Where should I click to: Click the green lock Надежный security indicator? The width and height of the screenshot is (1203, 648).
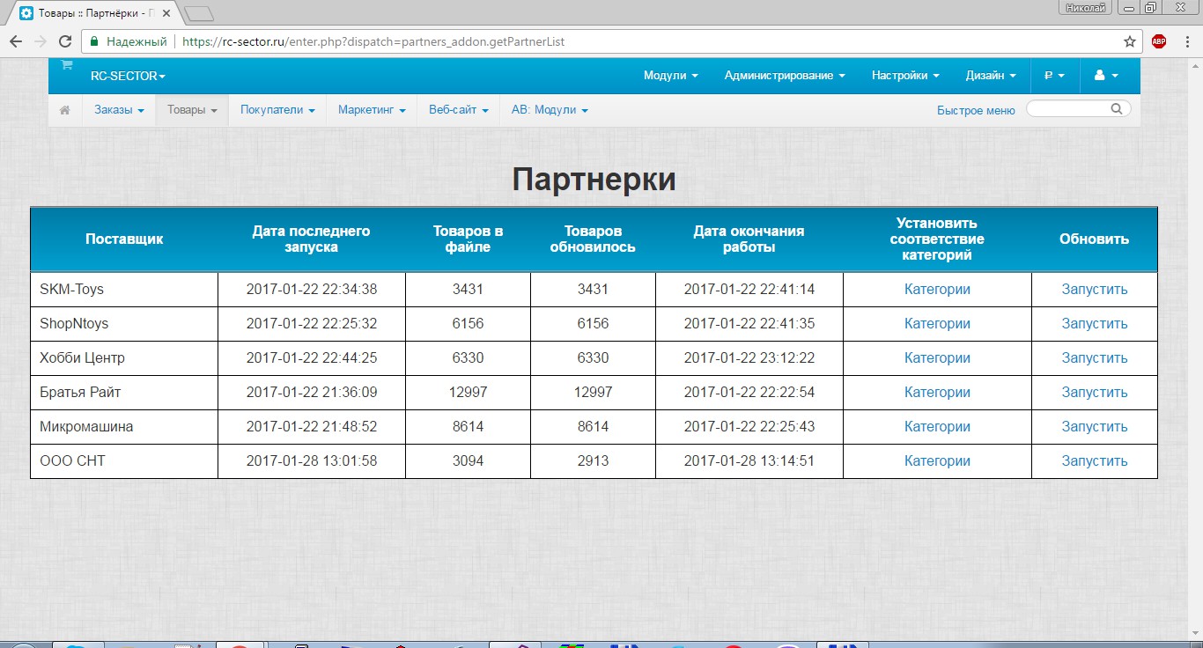(129, 41)
